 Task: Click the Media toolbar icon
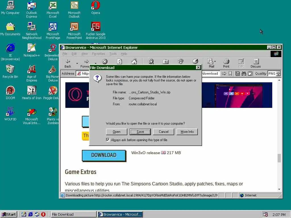click(180, 61)
